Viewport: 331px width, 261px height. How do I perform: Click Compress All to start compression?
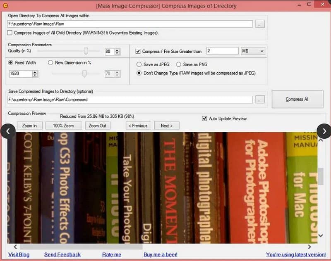tap(297, 99)
